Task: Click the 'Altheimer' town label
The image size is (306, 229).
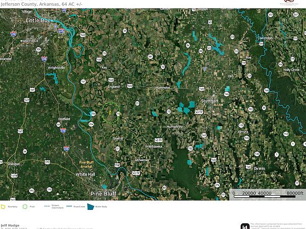Action: click(x=142, y=160)
